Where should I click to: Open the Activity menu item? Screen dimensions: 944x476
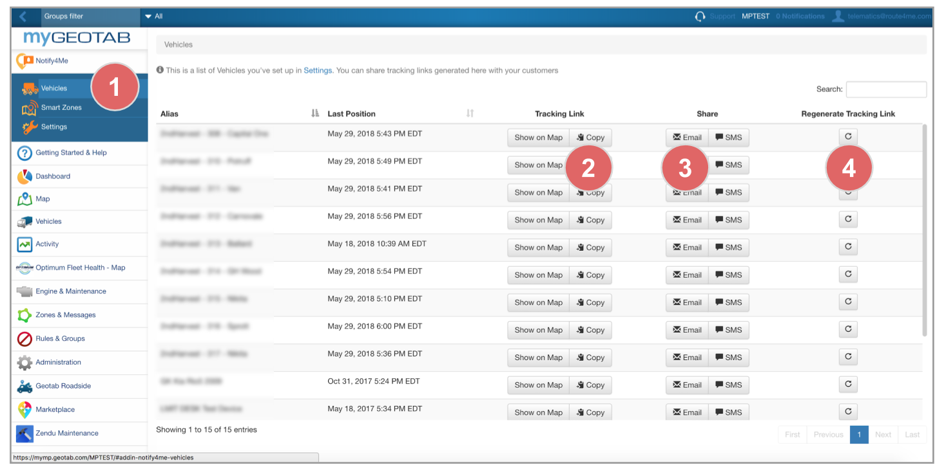point(47,244)
